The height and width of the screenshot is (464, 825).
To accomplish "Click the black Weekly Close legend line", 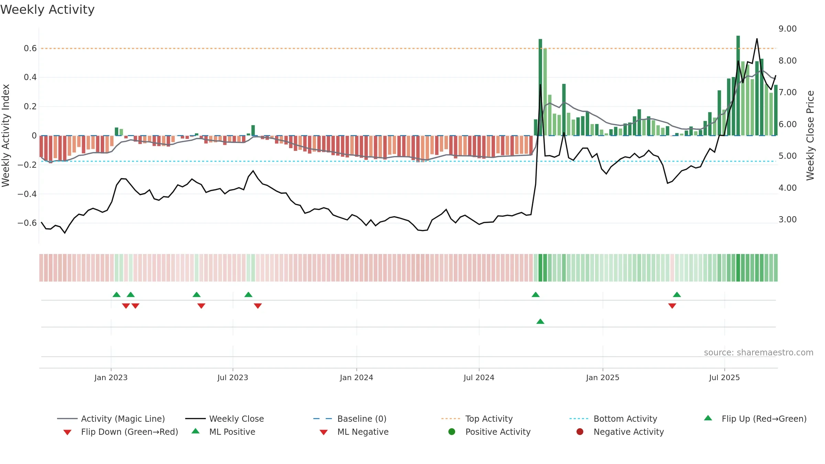I will click(x=195, y=419).
